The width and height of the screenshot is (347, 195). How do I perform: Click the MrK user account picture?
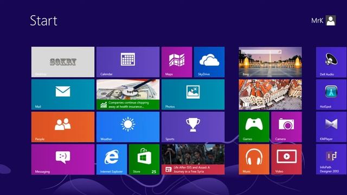331,21
